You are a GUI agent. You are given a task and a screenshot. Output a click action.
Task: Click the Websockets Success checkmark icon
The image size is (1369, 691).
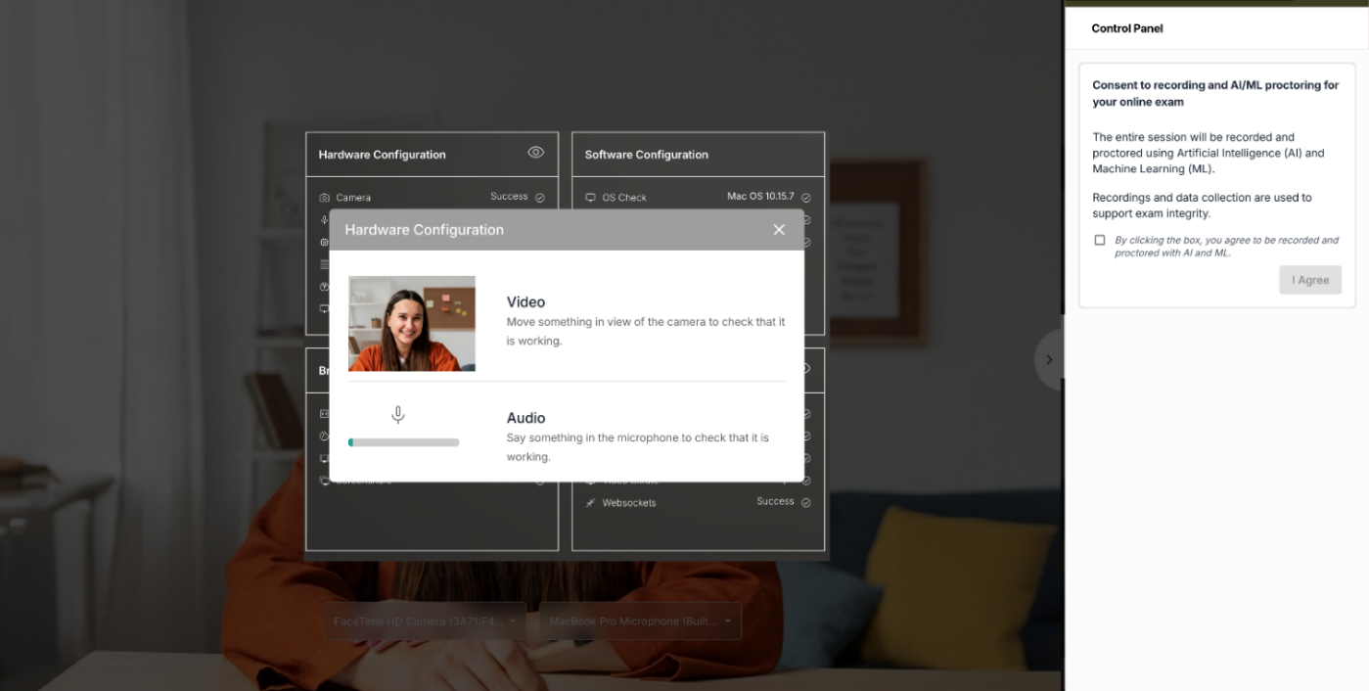(805, 502)
